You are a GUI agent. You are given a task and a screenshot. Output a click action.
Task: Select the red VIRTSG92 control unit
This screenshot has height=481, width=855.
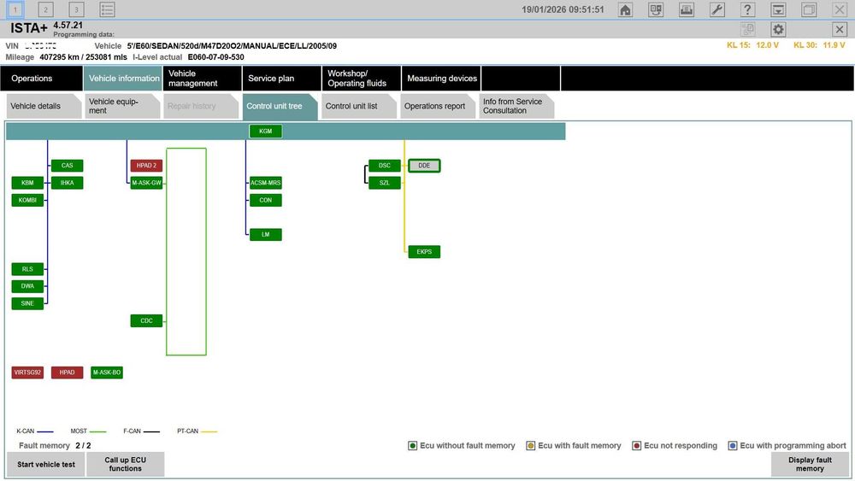click(27, 372)
